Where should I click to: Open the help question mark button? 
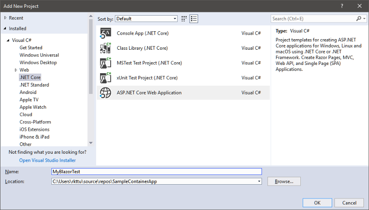click(x=342, y=6)
